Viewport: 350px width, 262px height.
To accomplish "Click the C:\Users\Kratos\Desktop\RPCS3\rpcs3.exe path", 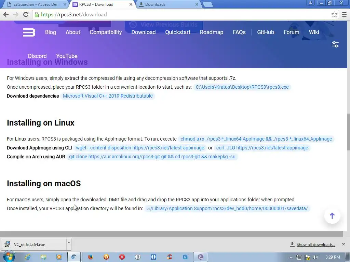I will (242, 87).
